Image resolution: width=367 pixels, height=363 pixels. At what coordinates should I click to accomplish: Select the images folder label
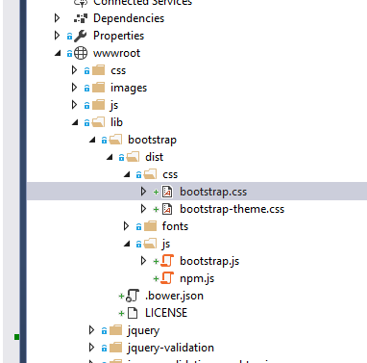pyautogui.click(x=129, y=88)
